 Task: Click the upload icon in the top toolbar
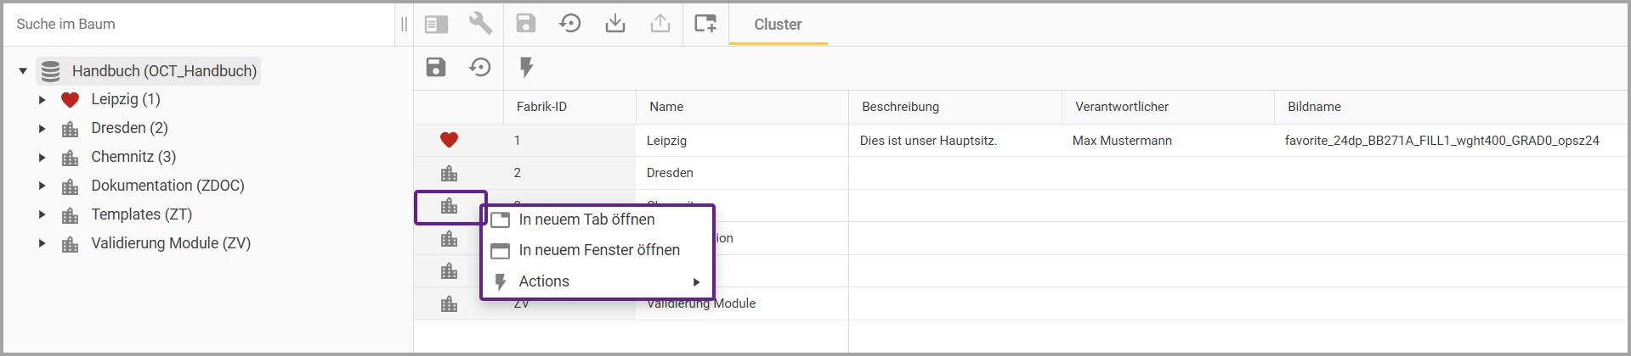pyautogui.click(x=660, y=24)
